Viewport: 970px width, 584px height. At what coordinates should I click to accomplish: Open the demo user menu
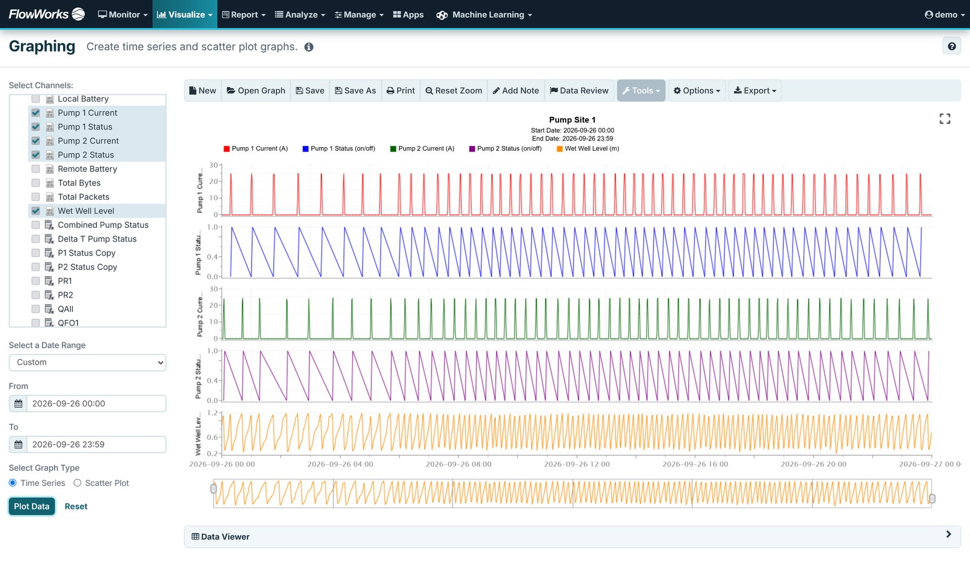click(x=945, y=15)
